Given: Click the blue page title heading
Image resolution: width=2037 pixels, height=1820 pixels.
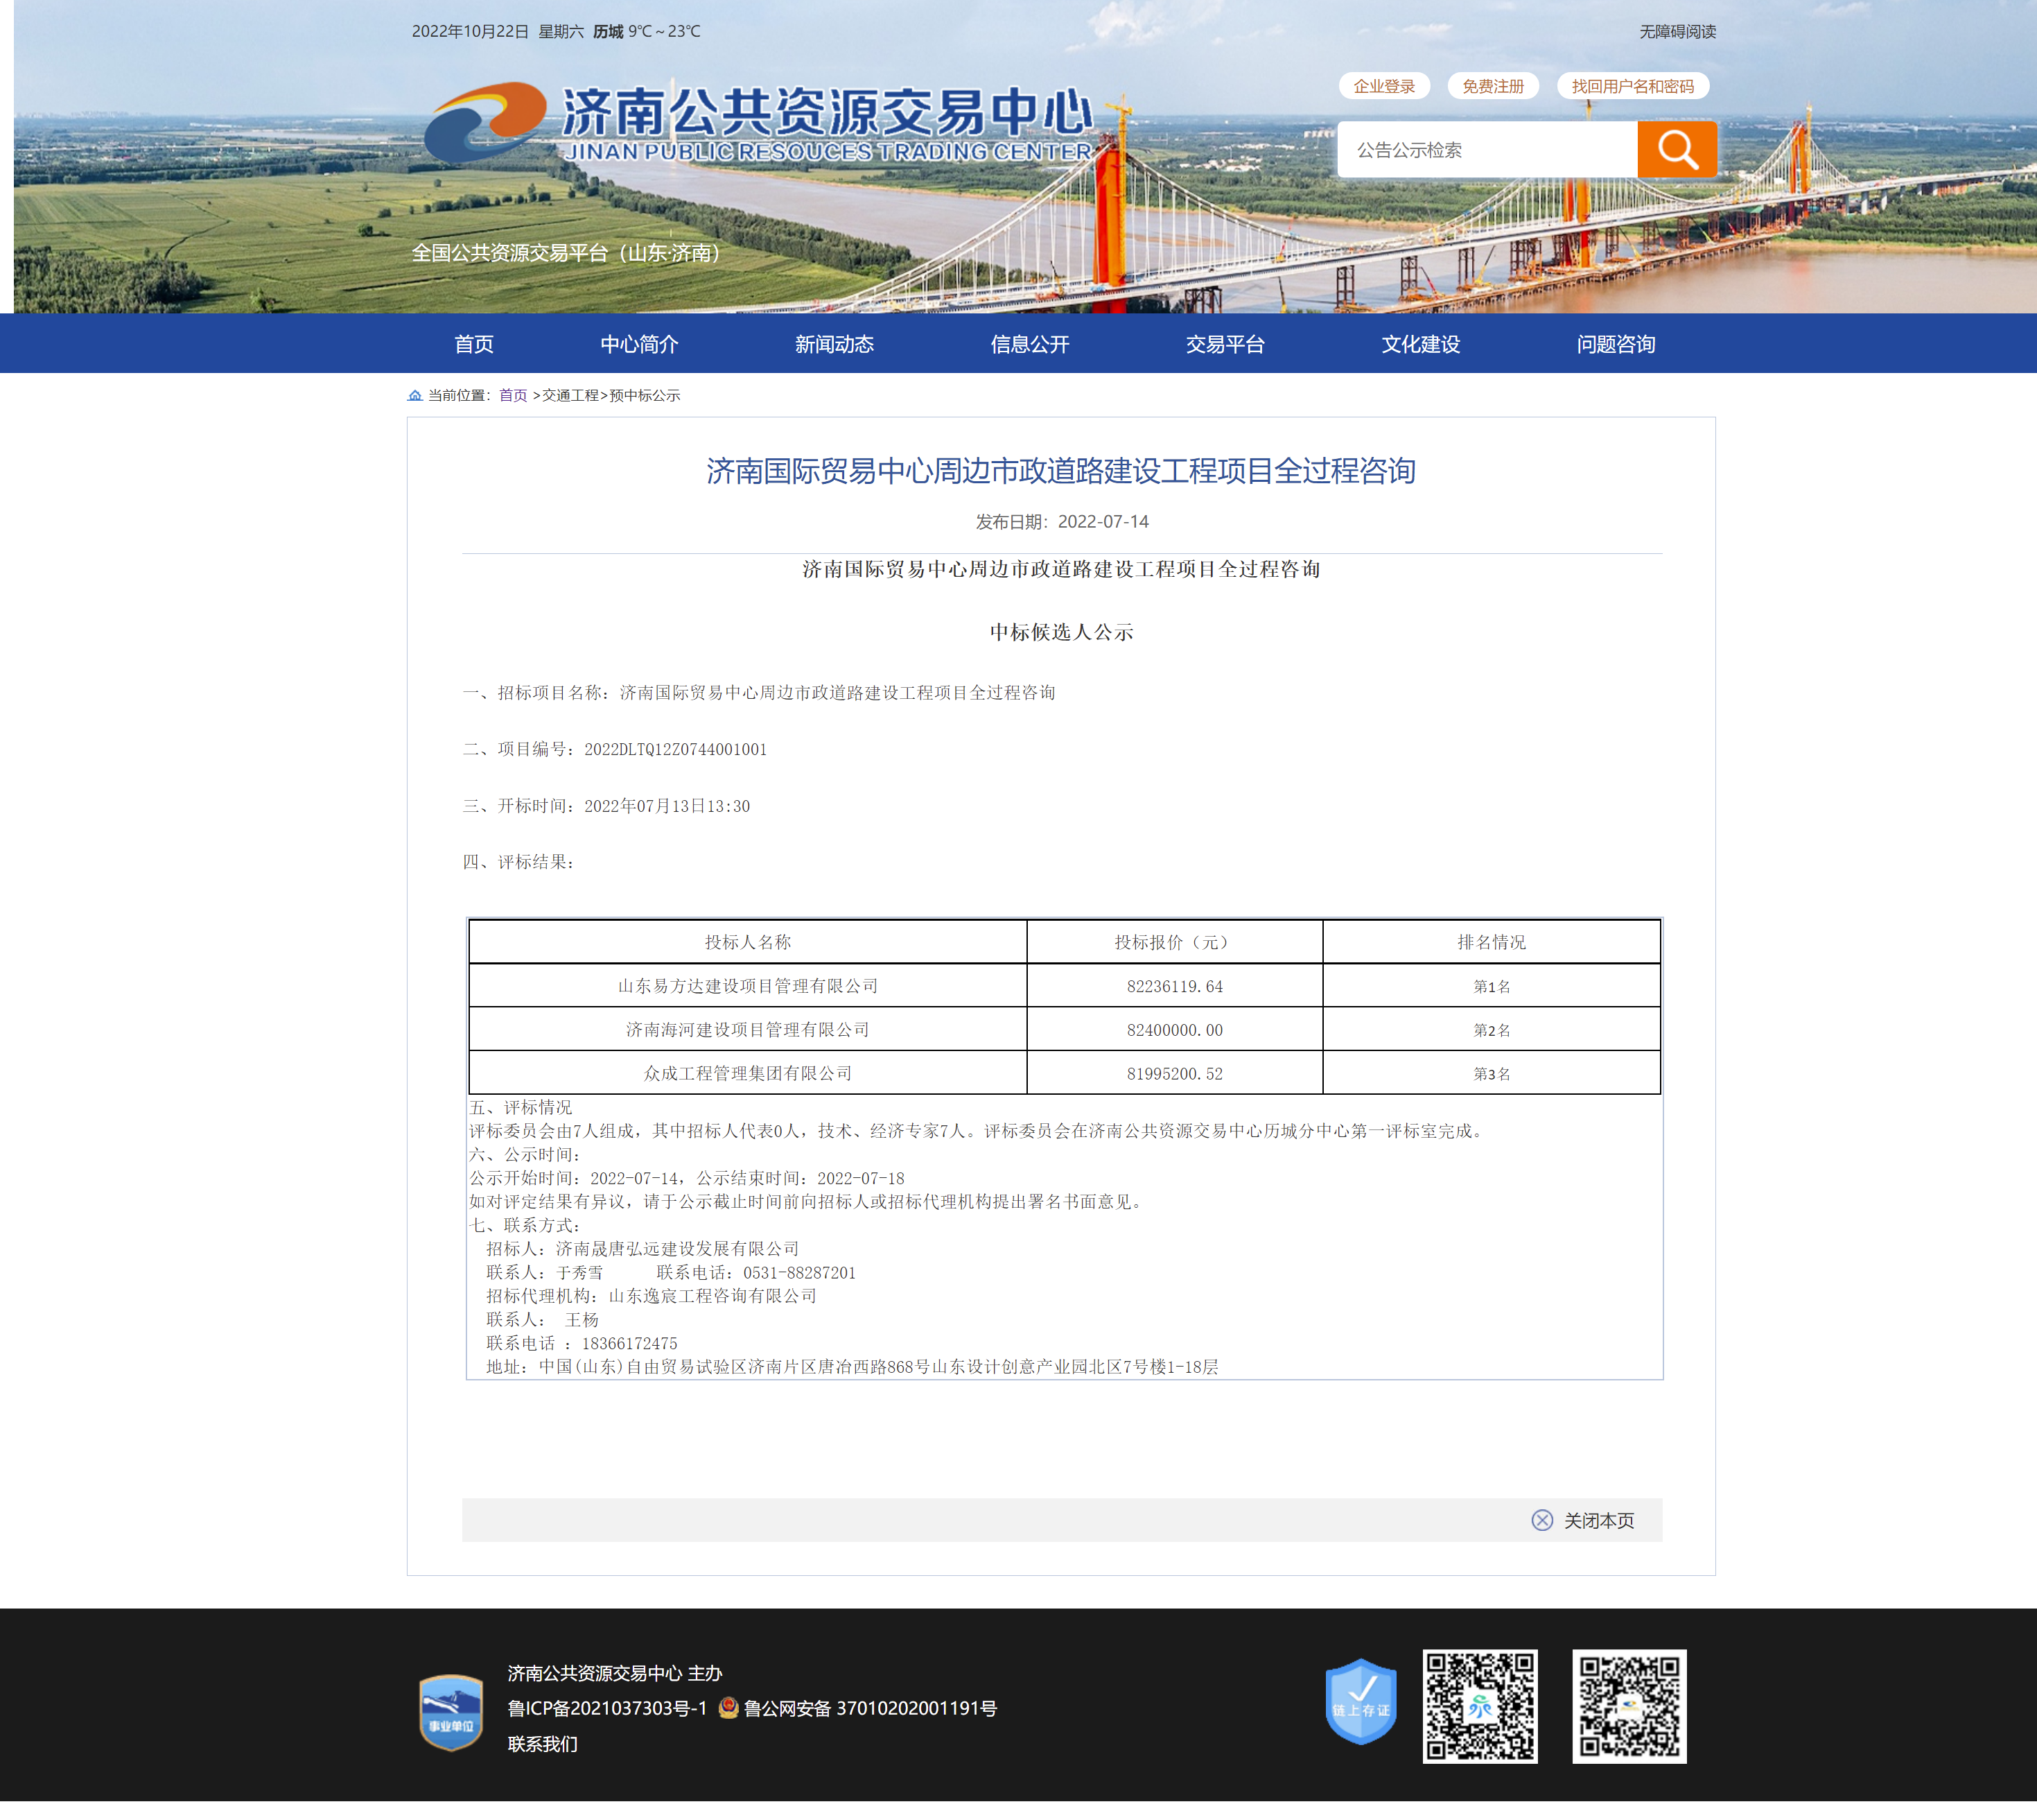Looking at the screenshot, I should click(1060, 471).
